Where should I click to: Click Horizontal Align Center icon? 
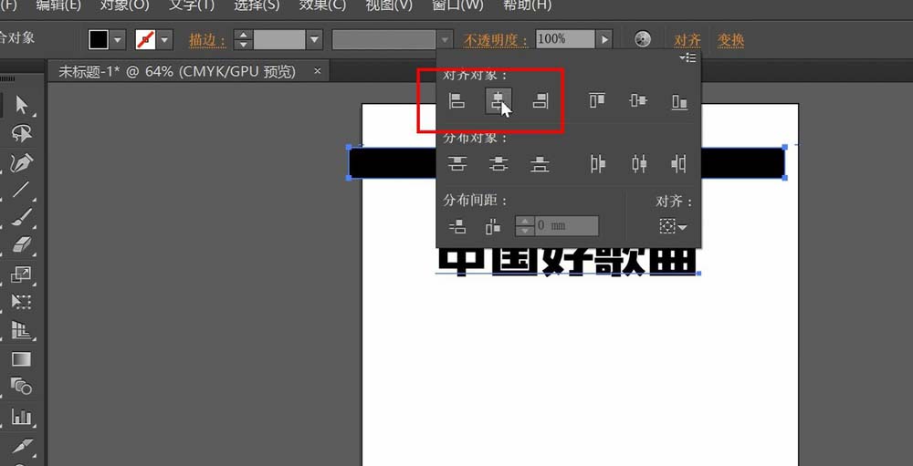click(x=498, y=101)
